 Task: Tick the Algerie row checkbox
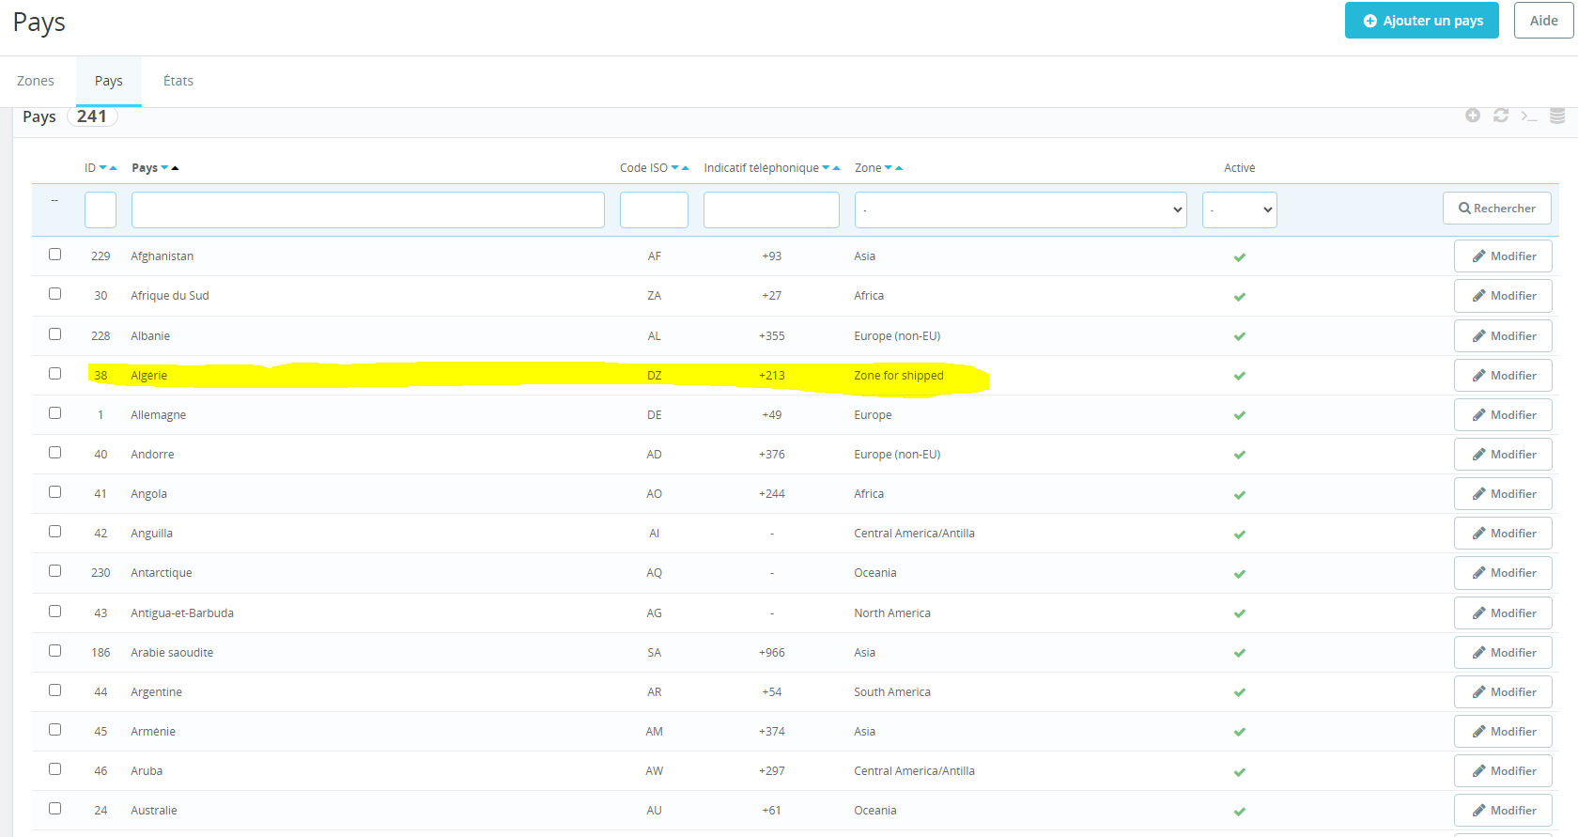tap(54, 373)
